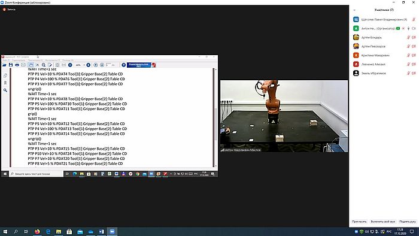419x236 pixels.
Task: Toggle video icon for Эмиль Ибрагимов
Action: tap(414, 73)
